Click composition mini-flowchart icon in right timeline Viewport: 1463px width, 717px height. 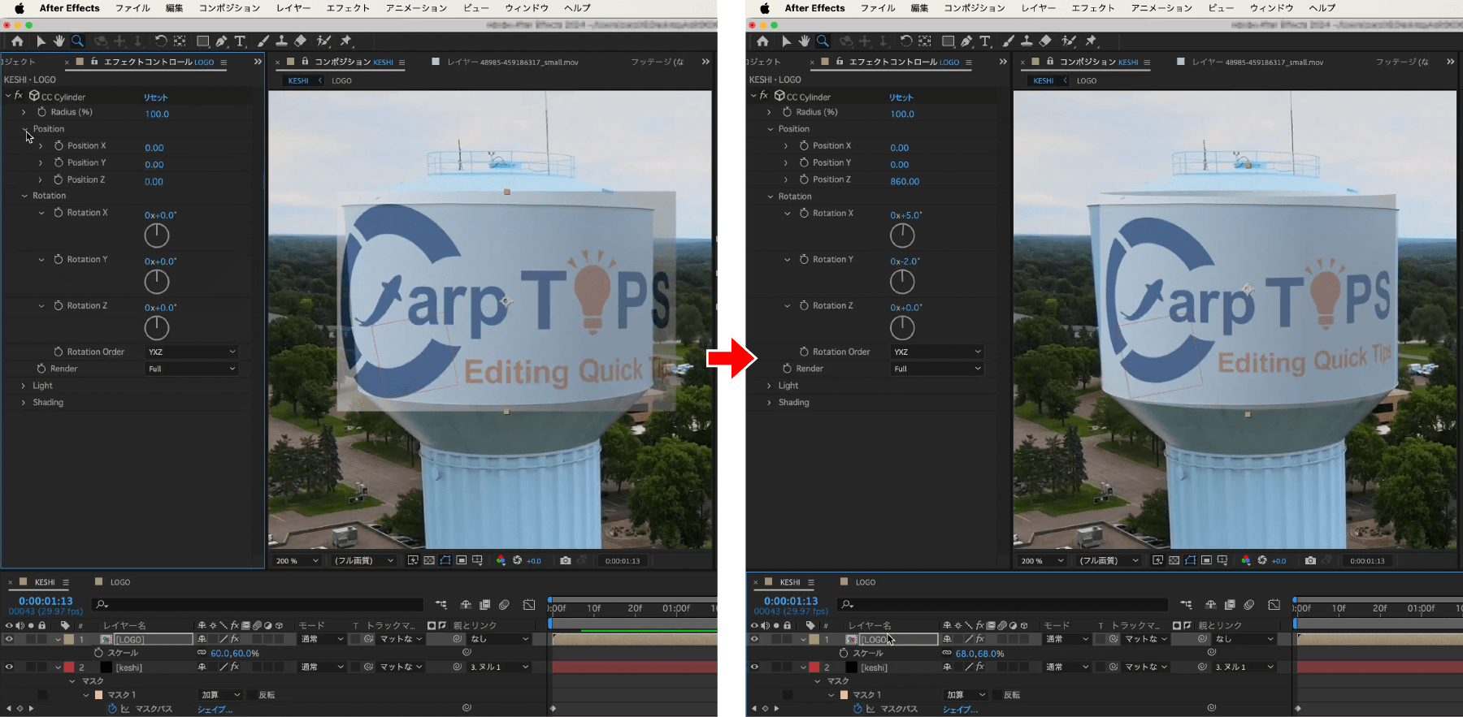click(1186, 605)
